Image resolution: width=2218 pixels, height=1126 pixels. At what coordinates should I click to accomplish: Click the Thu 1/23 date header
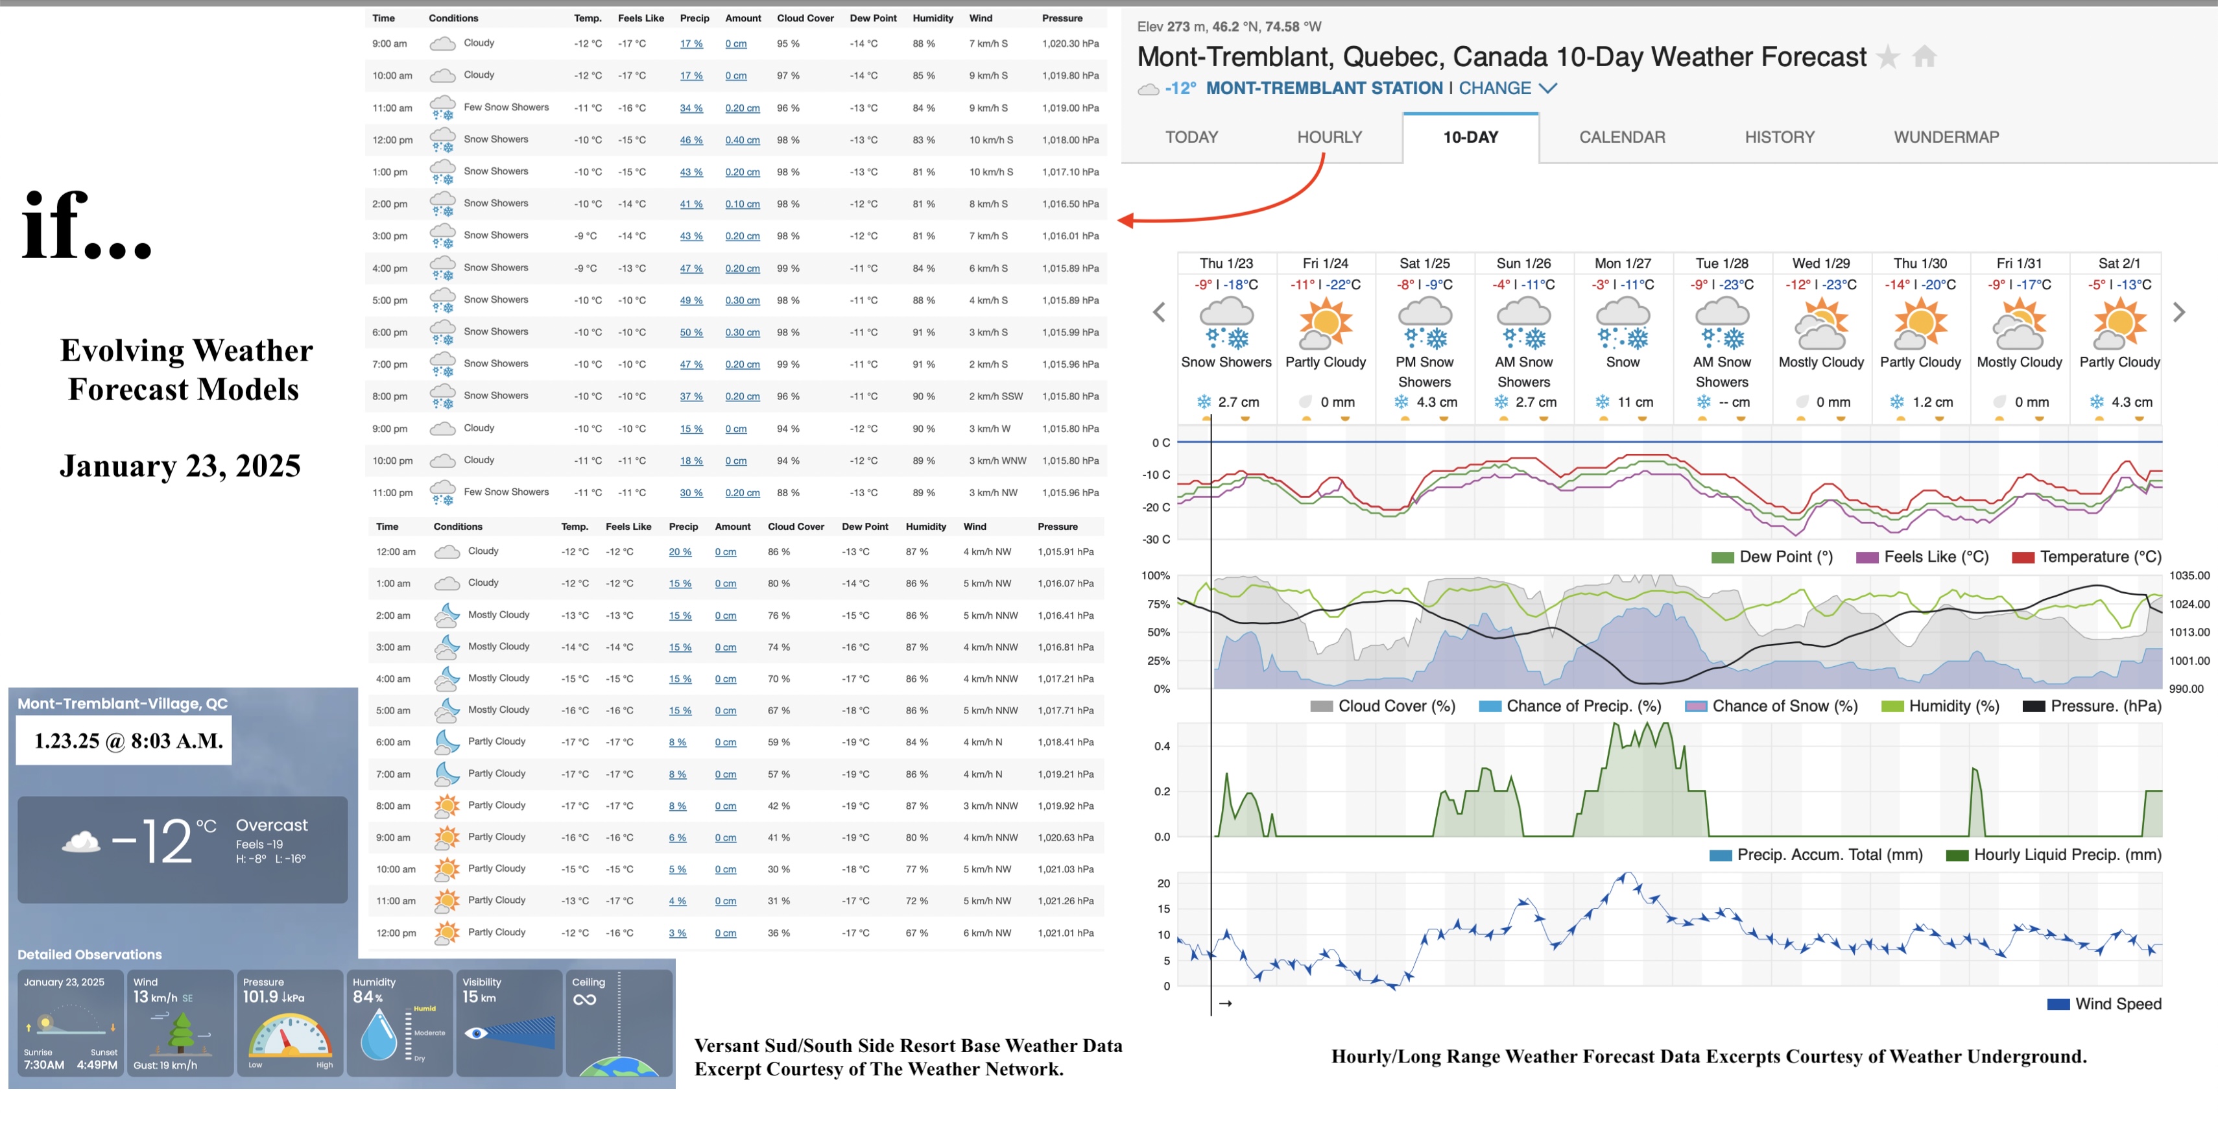click(x=1226, y=263)
